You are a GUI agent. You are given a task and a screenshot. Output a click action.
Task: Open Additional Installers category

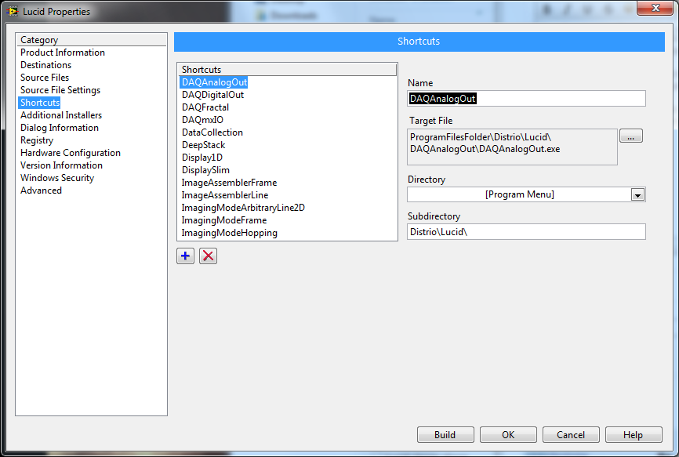click(x=61, y=115)
